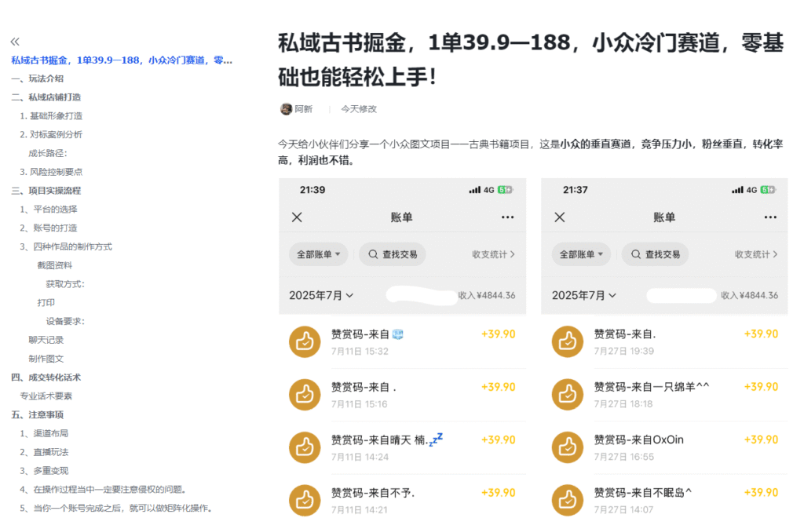Tap the thumbs-up icon beside 赞赏码-来自一只绵羊^^

(x=567, y=394)
